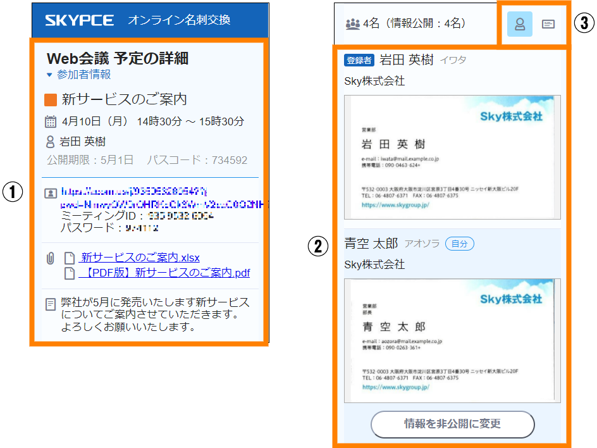Collapse the 参加者情報 disclosure triangle
The height and width of the screenshot is (448, 597).
coord(49,75)
